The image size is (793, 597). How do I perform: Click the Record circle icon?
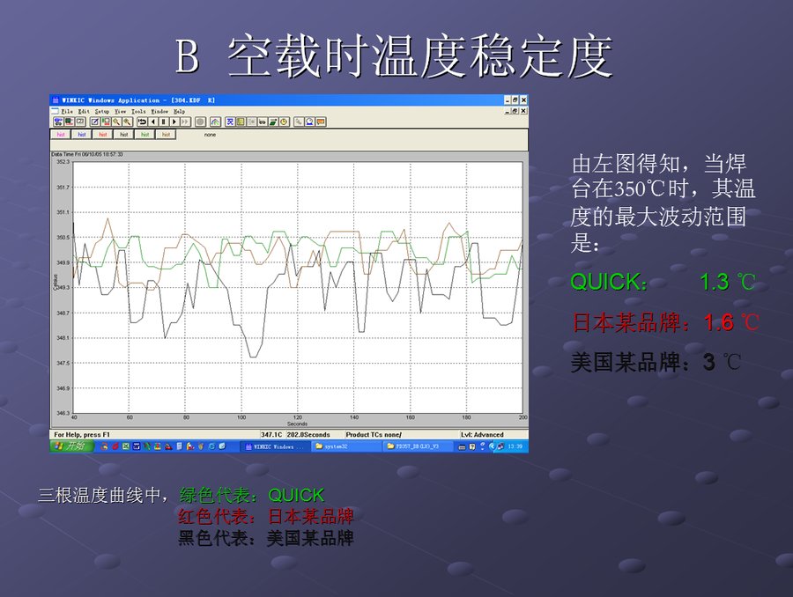tap(199, 121)
